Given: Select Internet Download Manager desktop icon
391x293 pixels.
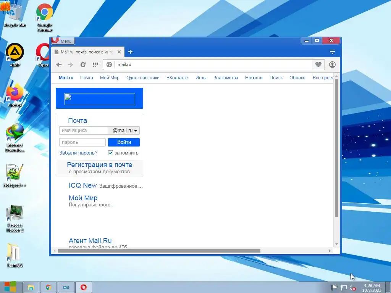Looking at the screenshot, I should 15,138.
